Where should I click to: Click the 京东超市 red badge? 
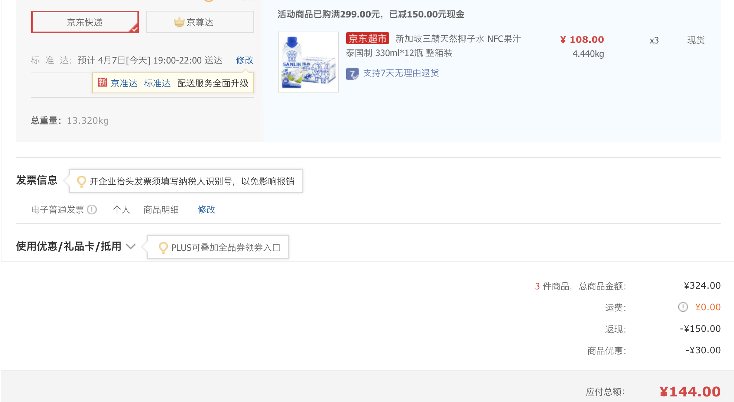coord(367,39)
